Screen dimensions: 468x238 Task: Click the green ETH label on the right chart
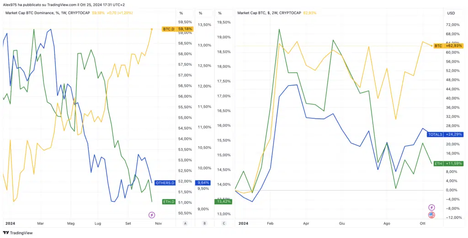coord(438,163)
